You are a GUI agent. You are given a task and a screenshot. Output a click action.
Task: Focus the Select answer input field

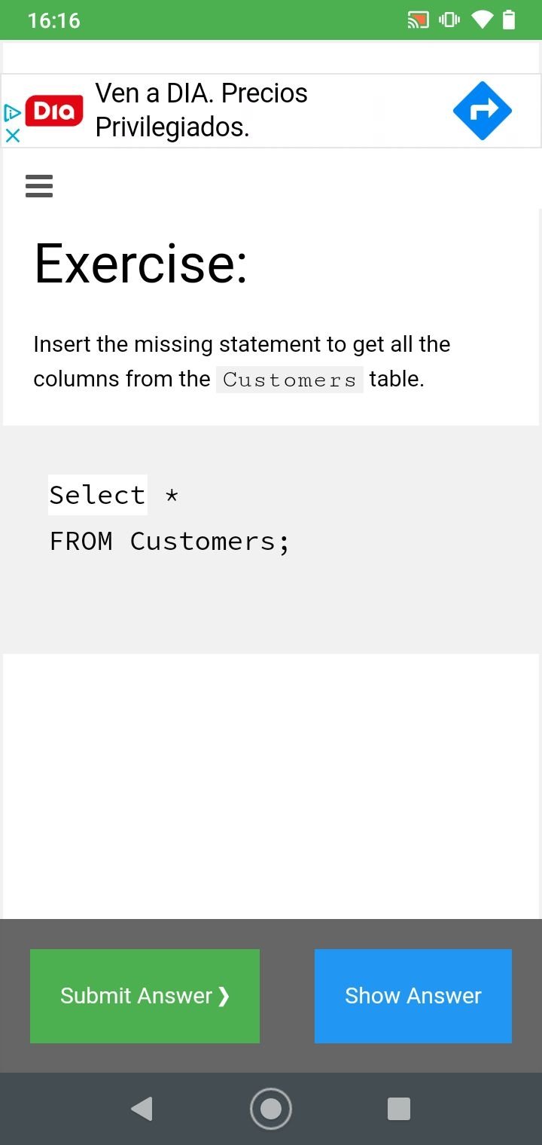98,495
